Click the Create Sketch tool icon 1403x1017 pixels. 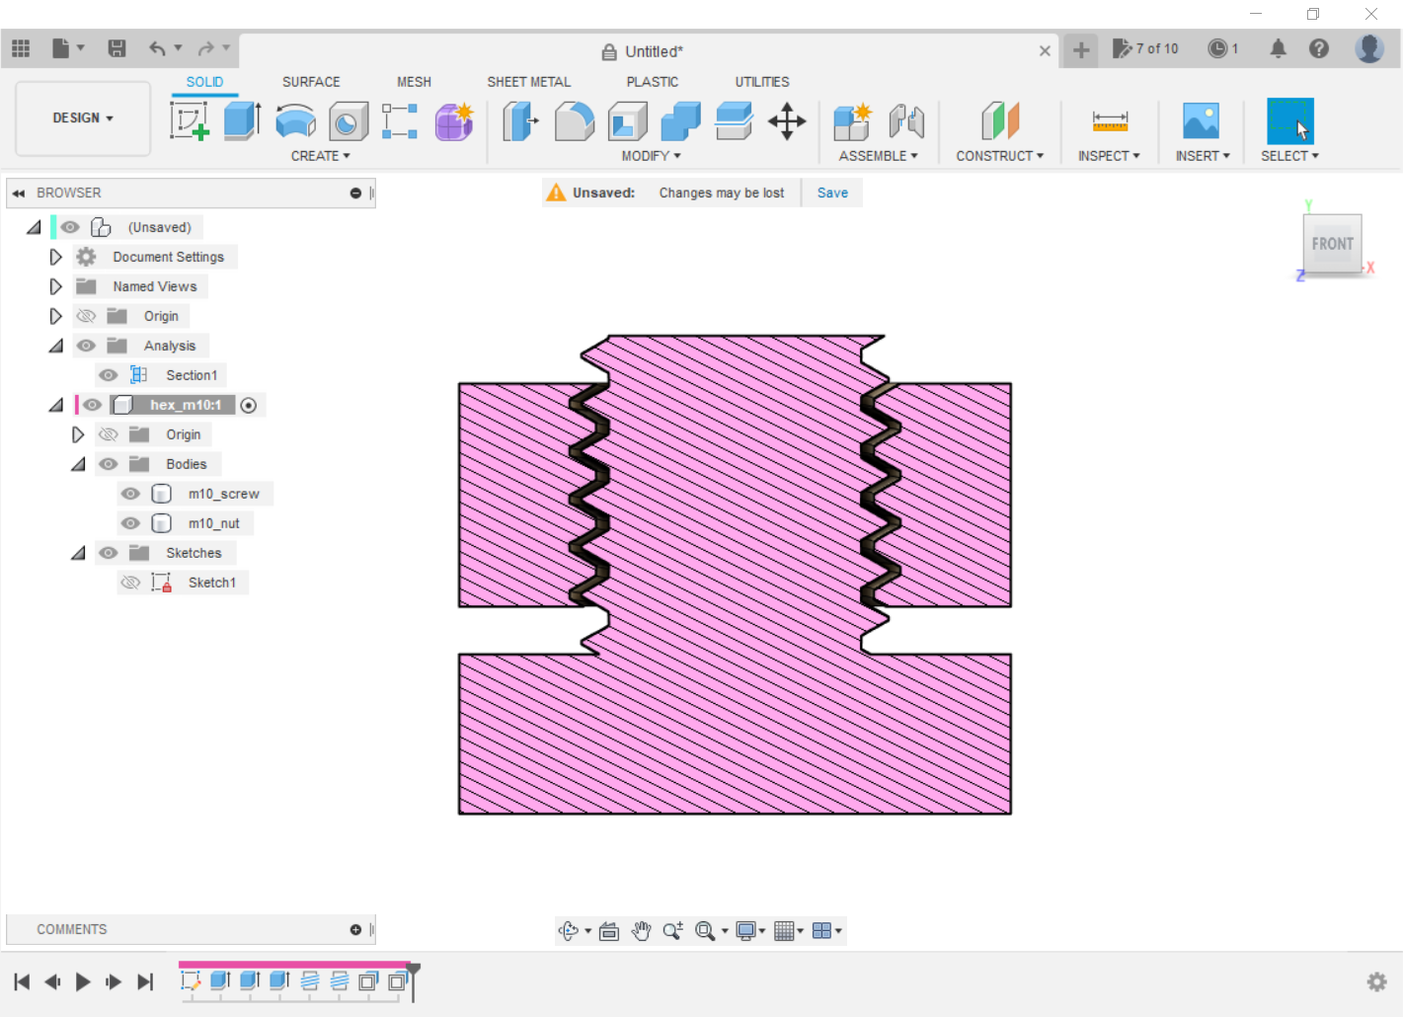[x=189, y=121]
